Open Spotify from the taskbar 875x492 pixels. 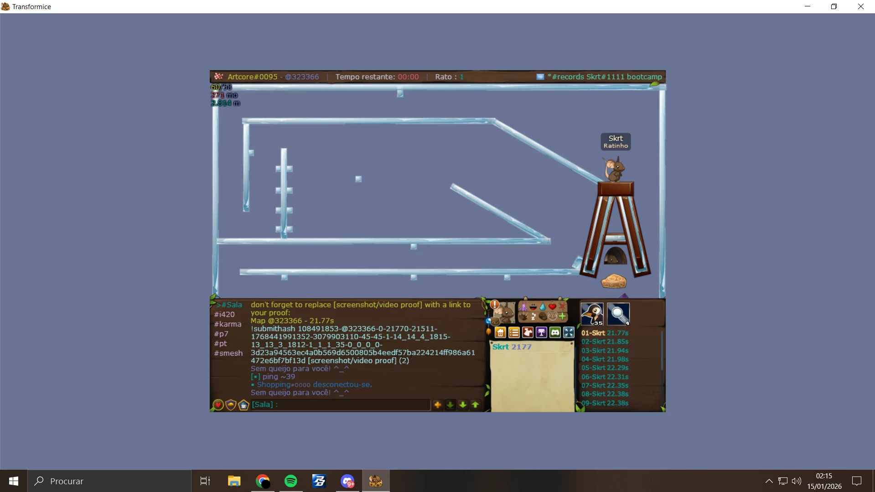[x=290, y=481]
